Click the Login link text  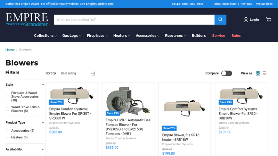tap(254, 20)
